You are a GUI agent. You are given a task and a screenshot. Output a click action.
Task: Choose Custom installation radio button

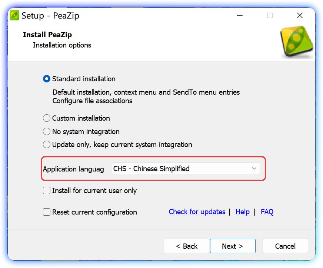point(47,118)
